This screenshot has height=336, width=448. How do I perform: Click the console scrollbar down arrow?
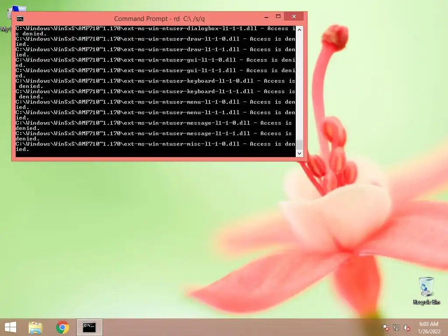click(x=299, y=154)
